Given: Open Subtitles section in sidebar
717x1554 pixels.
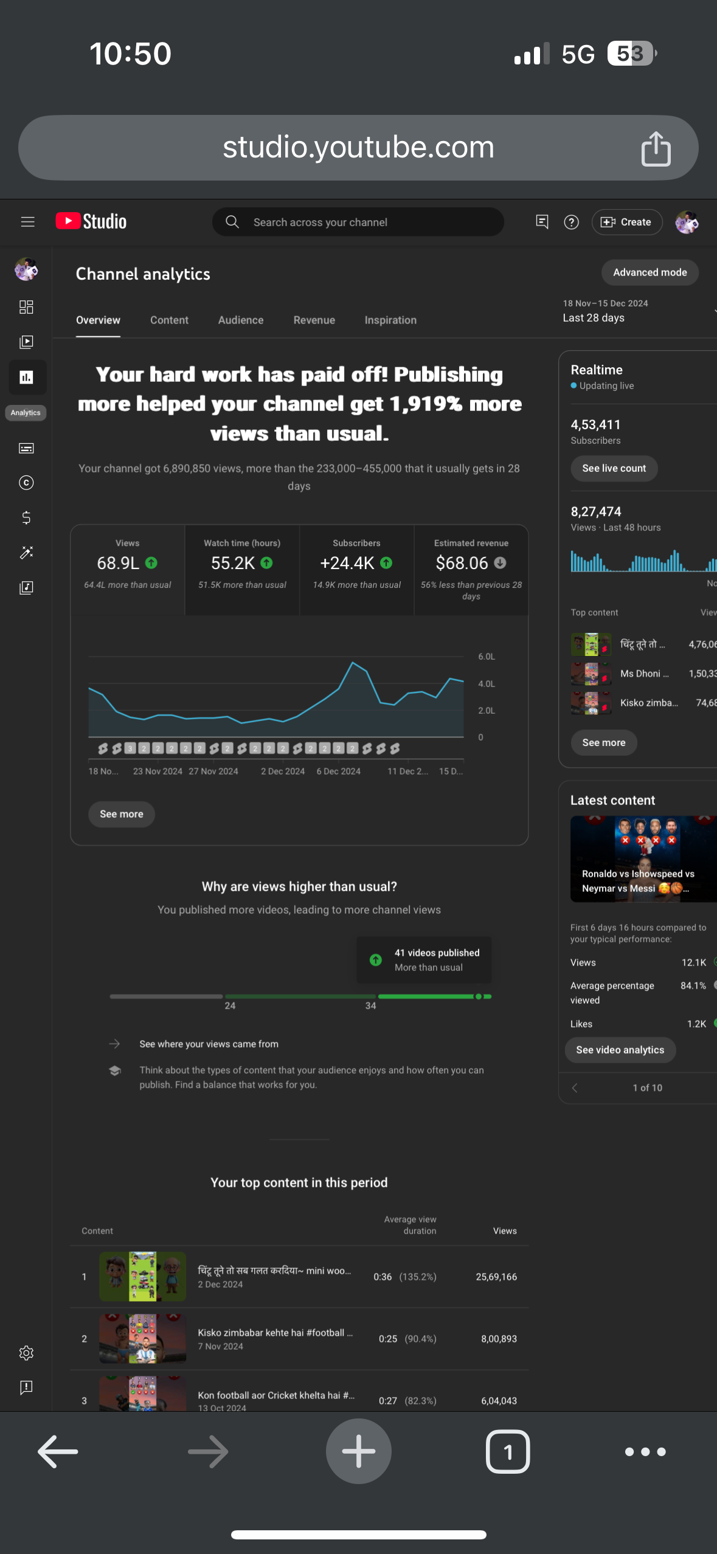Looking at the screenshot, I should point(26,449).
